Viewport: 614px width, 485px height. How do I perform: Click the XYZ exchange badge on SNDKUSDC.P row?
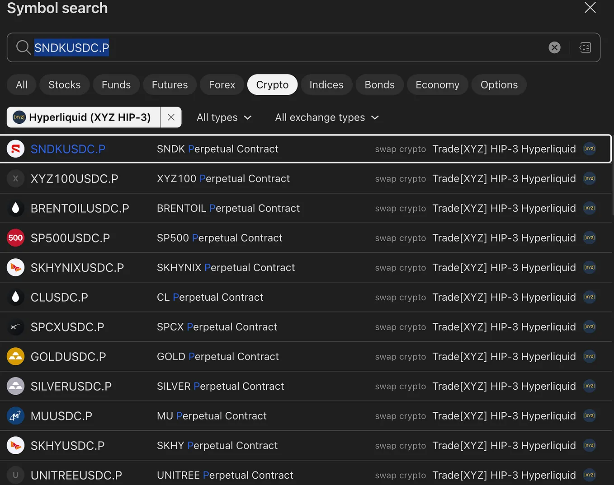590,149
